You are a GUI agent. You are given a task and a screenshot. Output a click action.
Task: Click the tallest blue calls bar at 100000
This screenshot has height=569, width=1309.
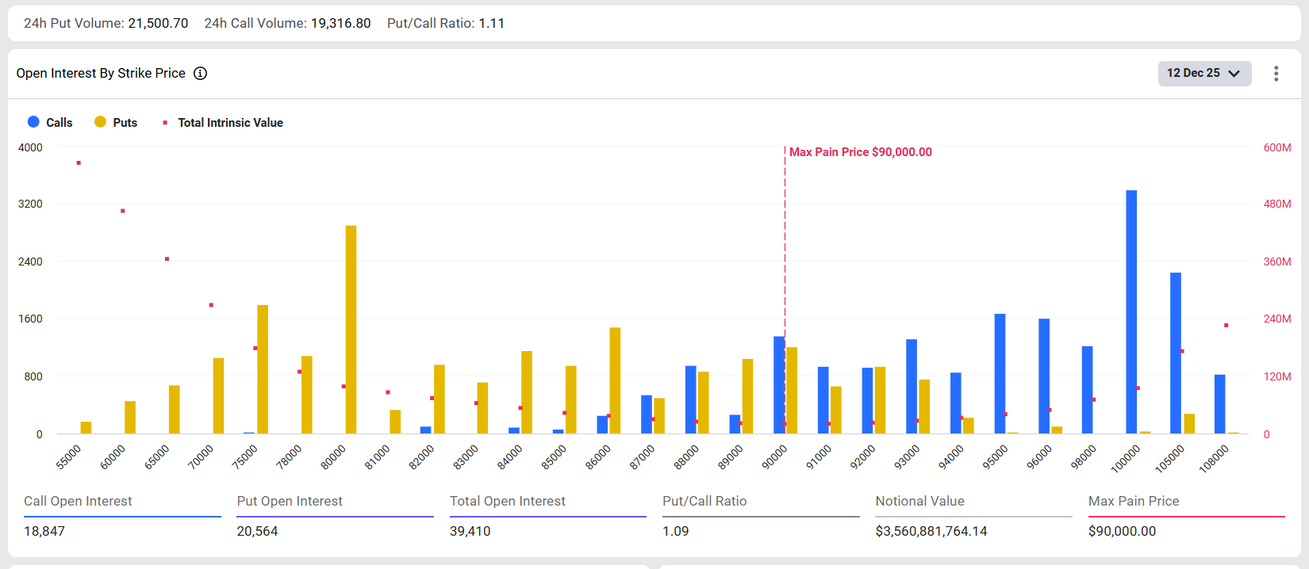click(1131, 311)
